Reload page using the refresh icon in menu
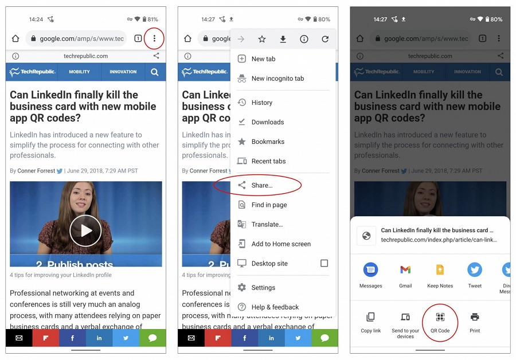This screenshot has width=516, height=360. pos(325,39)
